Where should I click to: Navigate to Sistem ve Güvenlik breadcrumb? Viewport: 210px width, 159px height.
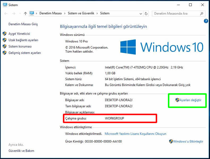point(81,13)
